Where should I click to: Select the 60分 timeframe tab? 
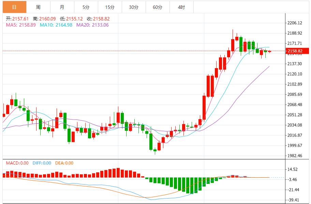(158, 7)
